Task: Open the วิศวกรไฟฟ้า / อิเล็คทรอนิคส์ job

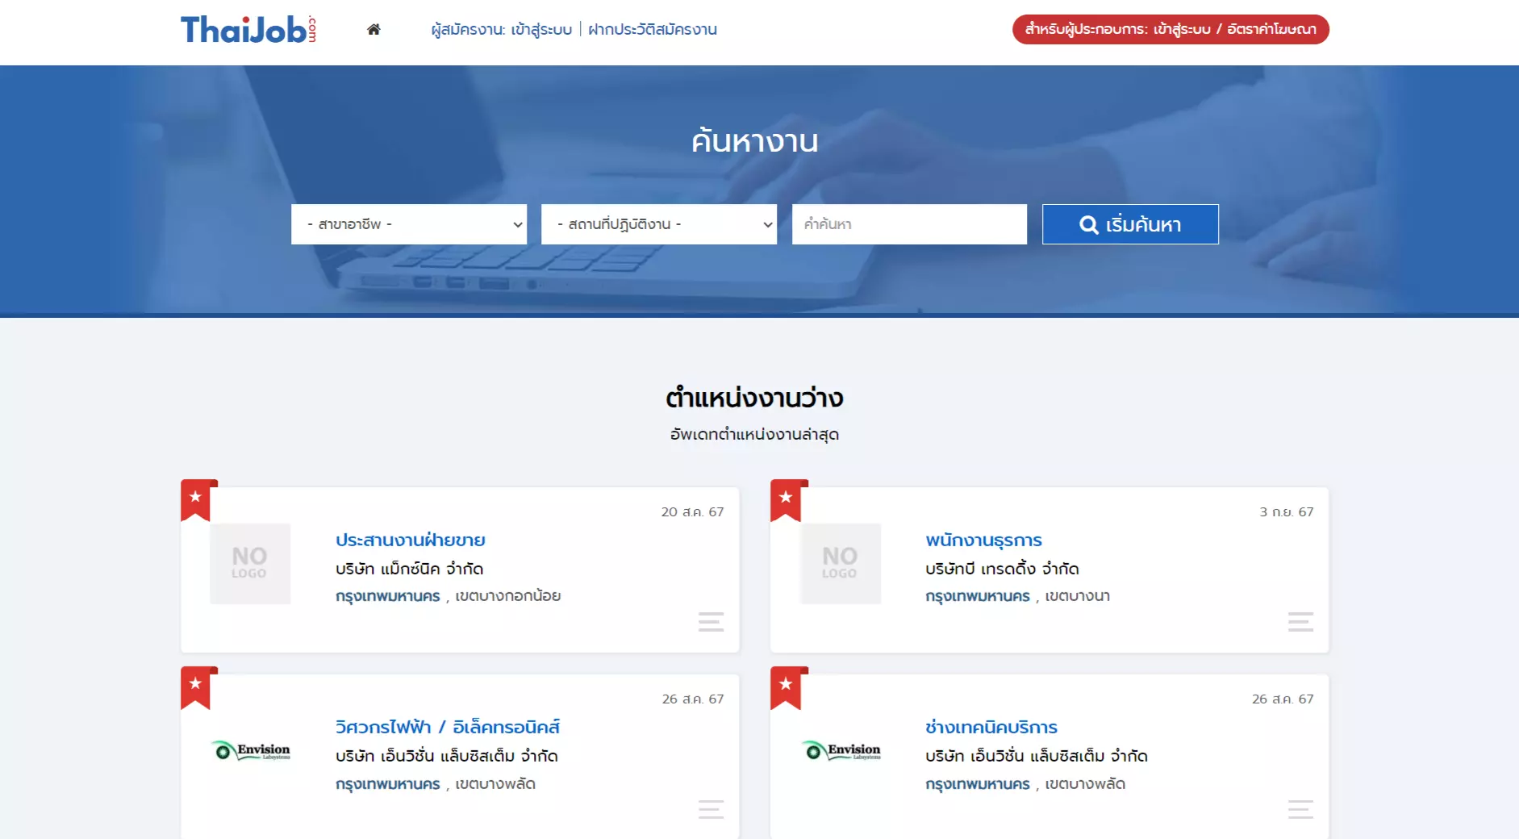Action: click(x=448, y=727)
